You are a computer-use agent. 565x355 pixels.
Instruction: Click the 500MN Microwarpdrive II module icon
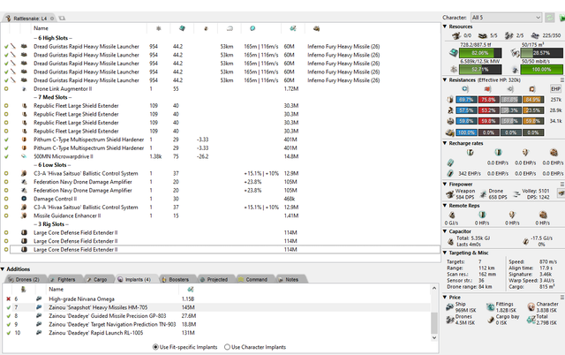[24, 156]
